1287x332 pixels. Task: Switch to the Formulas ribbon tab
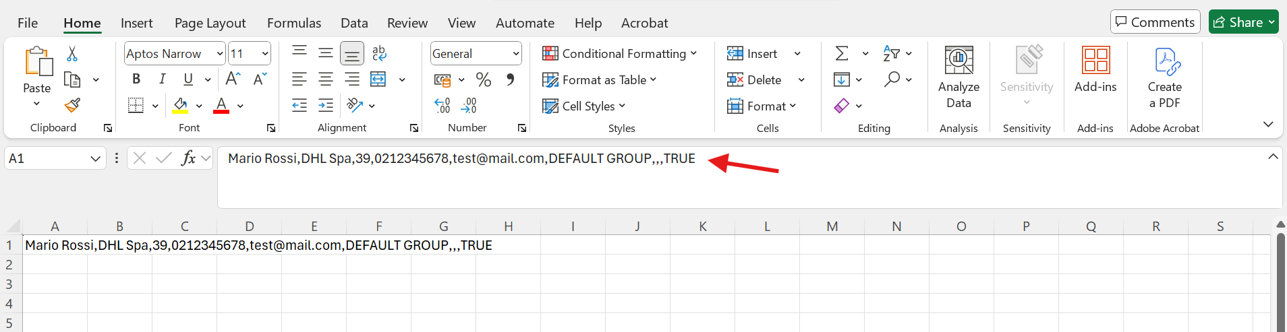point(294,23)
